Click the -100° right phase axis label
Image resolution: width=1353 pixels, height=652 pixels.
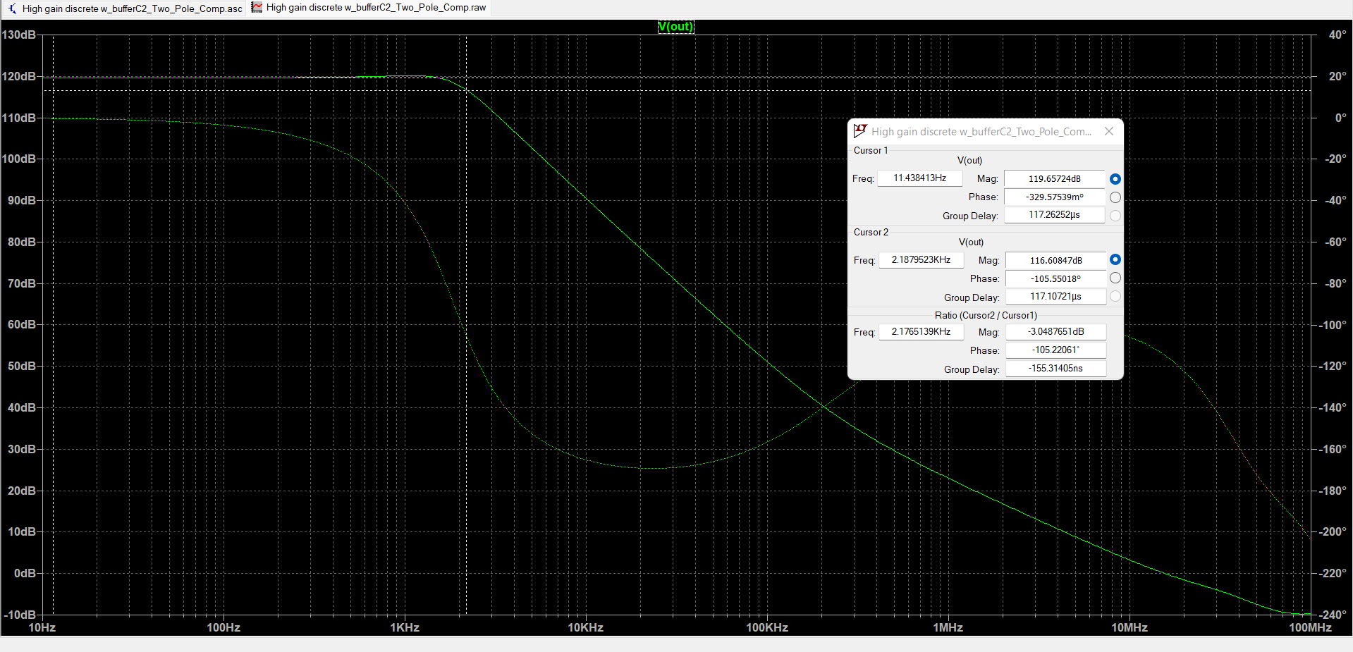(x=1333, y=325)
